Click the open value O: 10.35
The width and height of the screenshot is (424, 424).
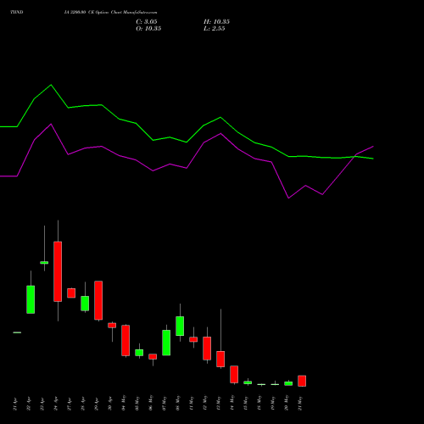[x=148, y=29]
